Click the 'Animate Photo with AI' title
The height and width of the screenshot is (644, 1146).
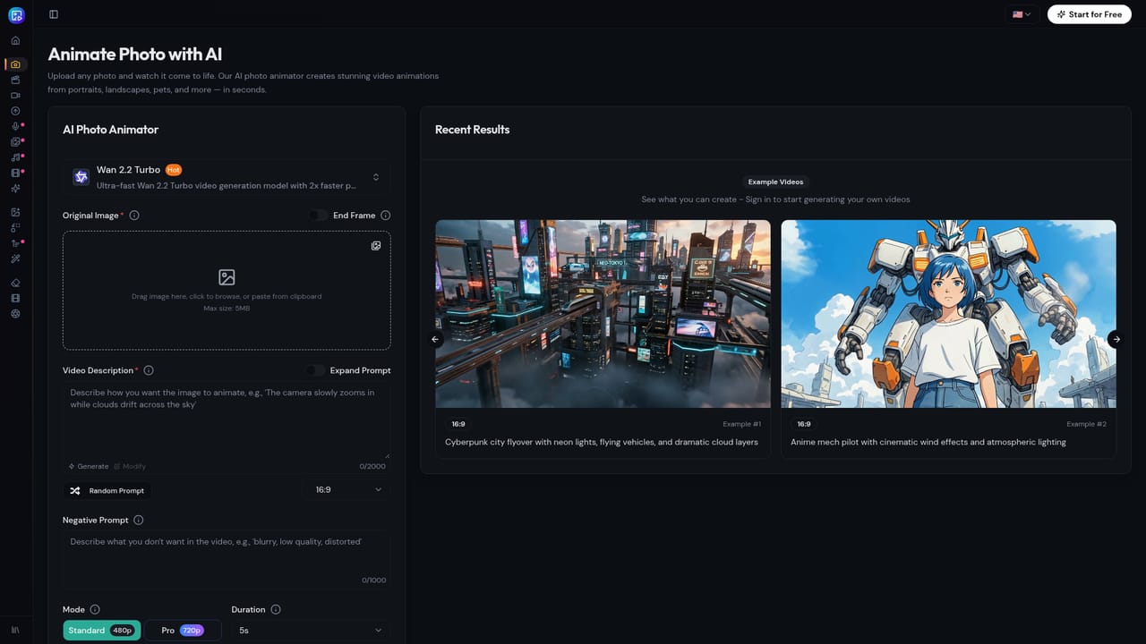point(135,55)
